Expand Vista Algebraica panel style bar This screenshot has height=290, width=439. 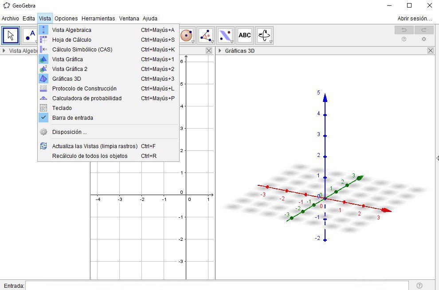point(4,51)
